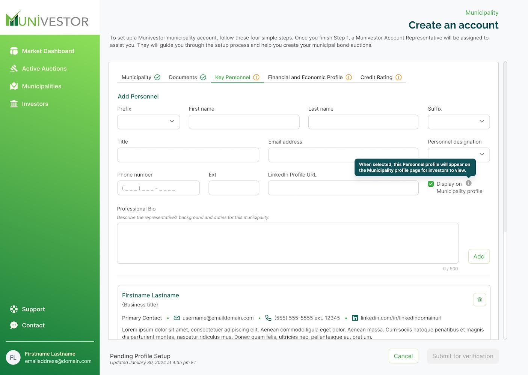
Task: Open Municipalities from the sidebar icon
Action: [x=14, y=86]
